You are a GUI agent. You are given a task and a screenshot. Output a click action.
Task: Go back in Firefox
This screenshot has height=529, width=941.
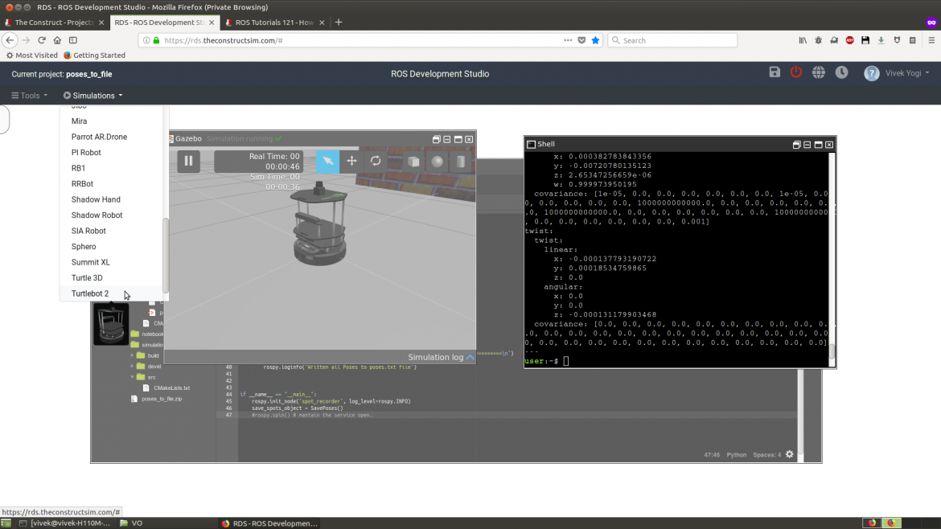coord(10,40)
